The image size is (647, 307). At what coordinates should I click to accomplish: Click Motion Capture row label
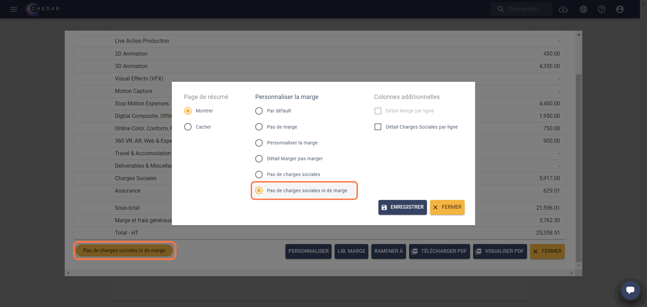coord(133,91)
